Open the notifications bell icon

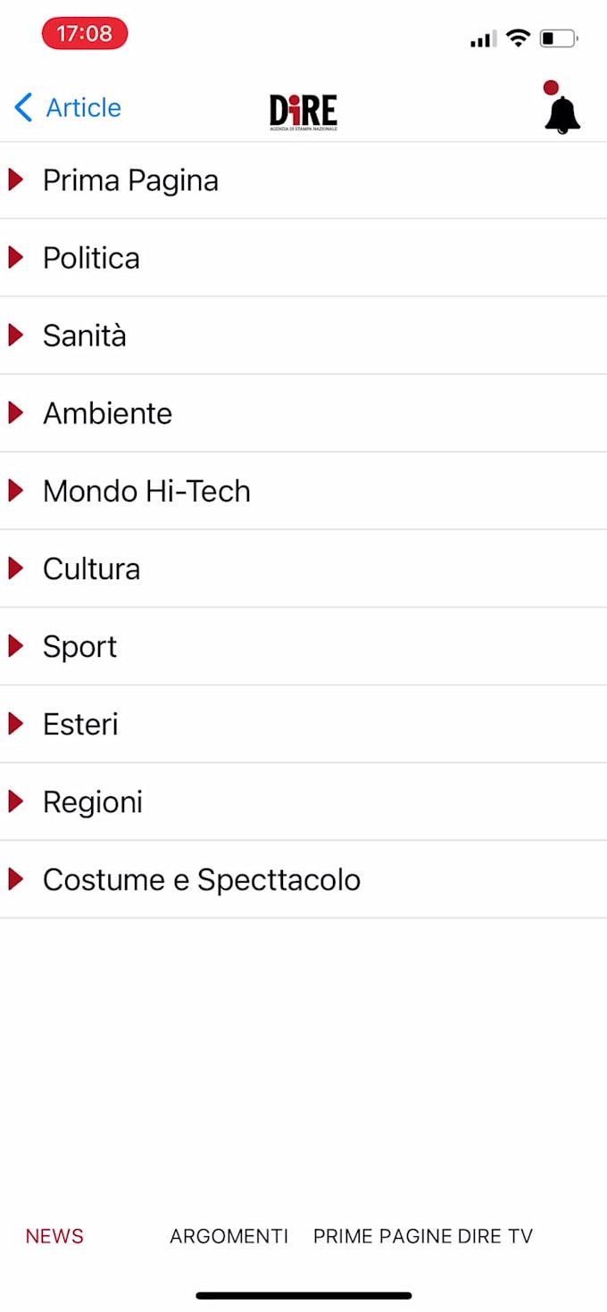pyautogui.click(x=562, y=113)
